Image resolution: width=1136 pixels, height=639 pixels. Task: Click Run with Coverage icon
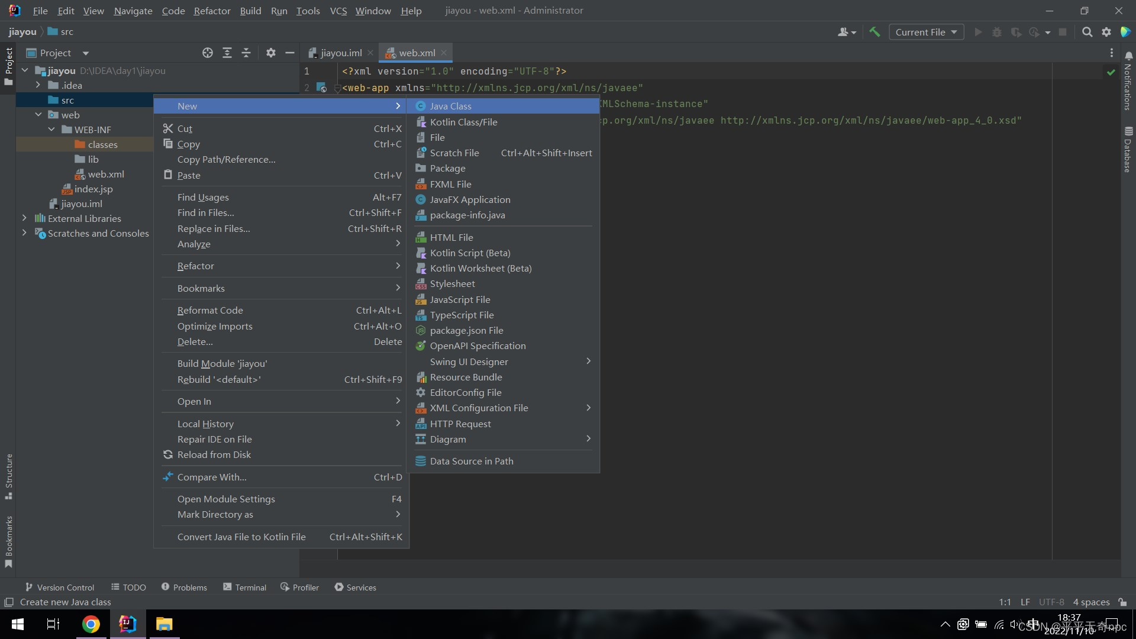(x=1016, y=32)
